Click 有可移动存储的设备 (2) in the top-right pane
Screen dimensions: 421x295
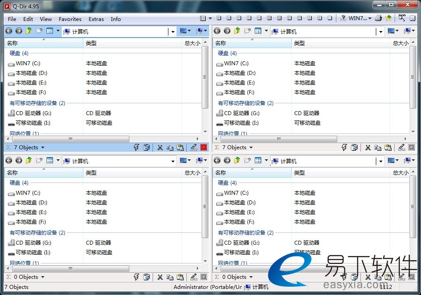[x=246, y=103]
